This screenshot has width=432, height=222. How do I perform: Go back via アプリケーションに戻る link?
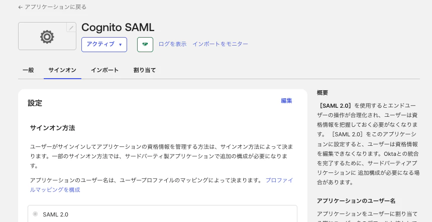(x=52, y=7)
